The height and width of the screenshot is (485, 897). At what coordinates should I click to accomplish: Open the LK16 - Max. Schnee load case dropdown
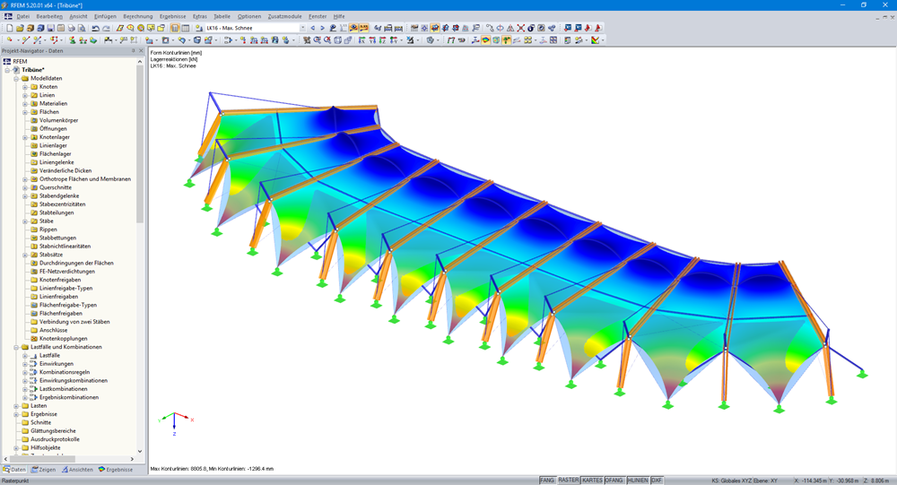[x=302, y=28]
